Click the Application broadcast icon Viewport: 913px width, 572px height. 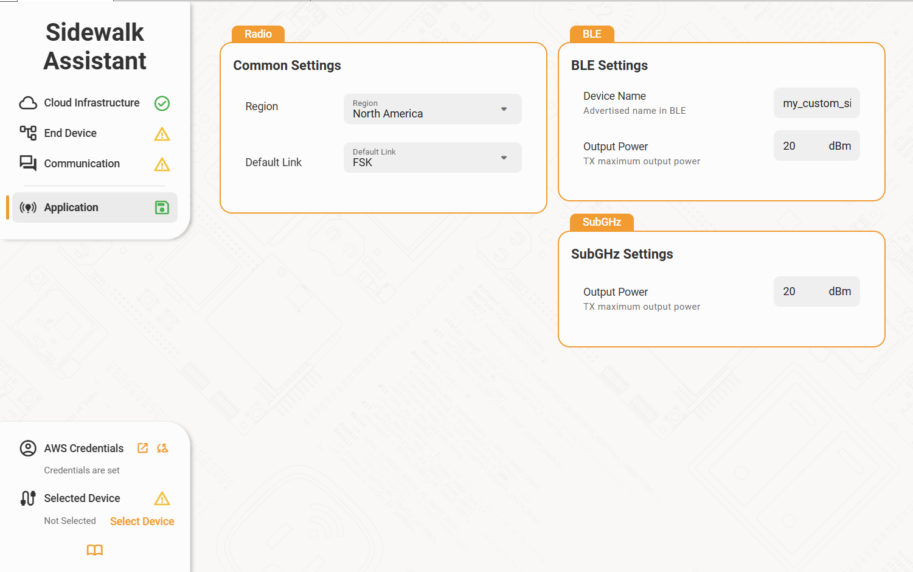[28, 208]
